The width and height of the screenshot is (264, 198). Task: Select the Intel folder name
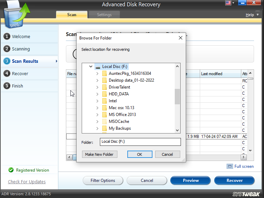click(x=113, y=101)
